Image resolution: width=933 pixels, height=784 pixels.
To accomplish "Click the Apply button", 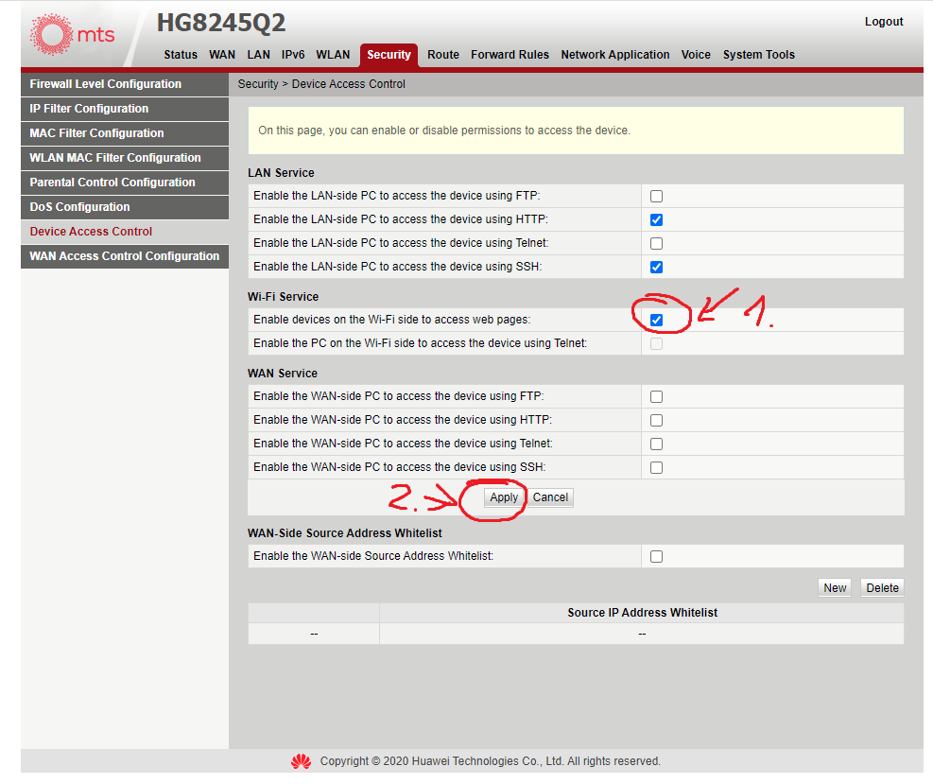I will [x=504, y=497].
